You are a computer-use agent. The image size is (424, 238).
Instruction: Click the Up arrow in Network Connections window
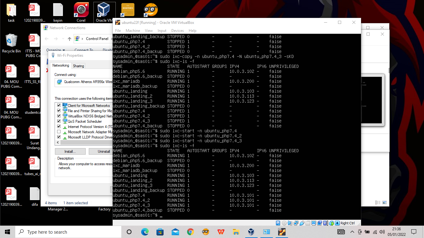coord(70,39)
